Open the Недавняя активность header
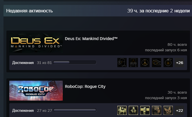 pos(30,11)
